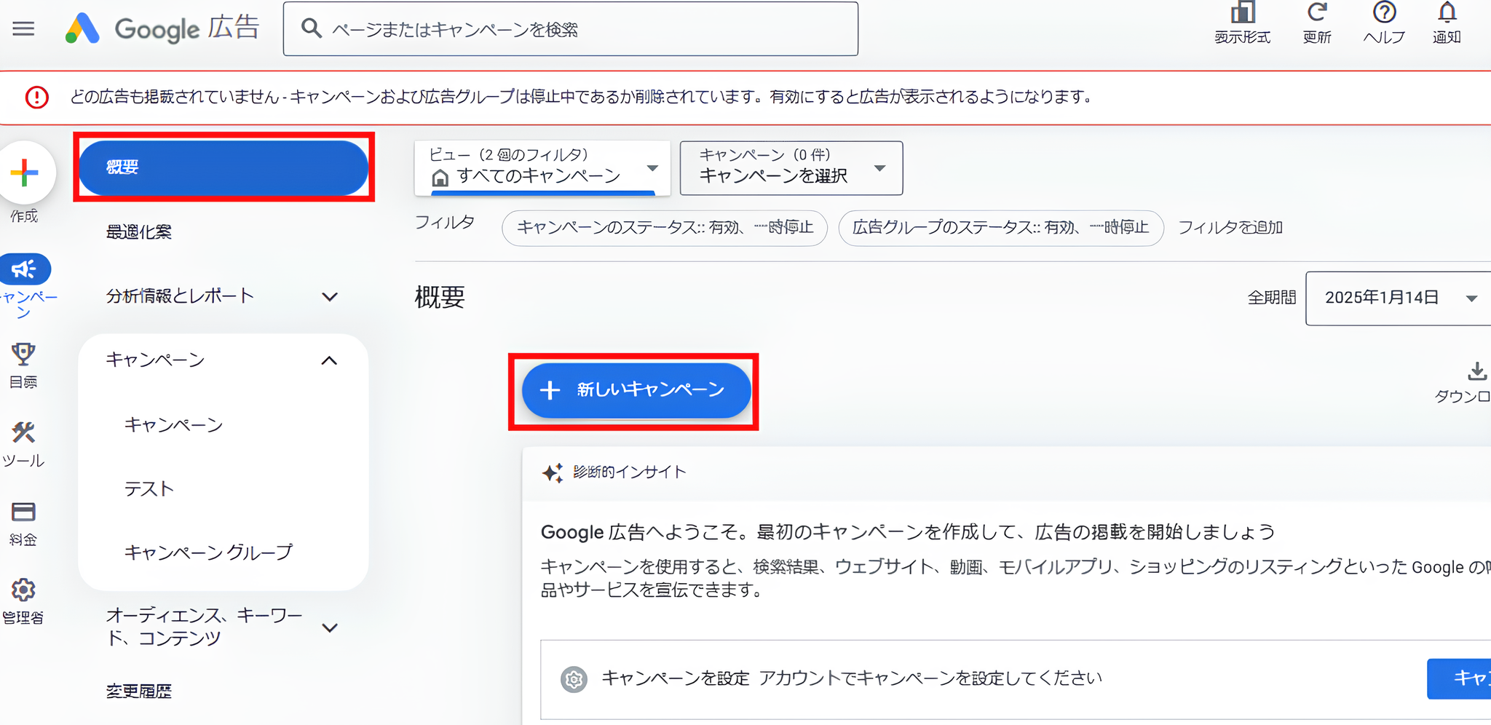Click the page search input field

click(569, 28)
